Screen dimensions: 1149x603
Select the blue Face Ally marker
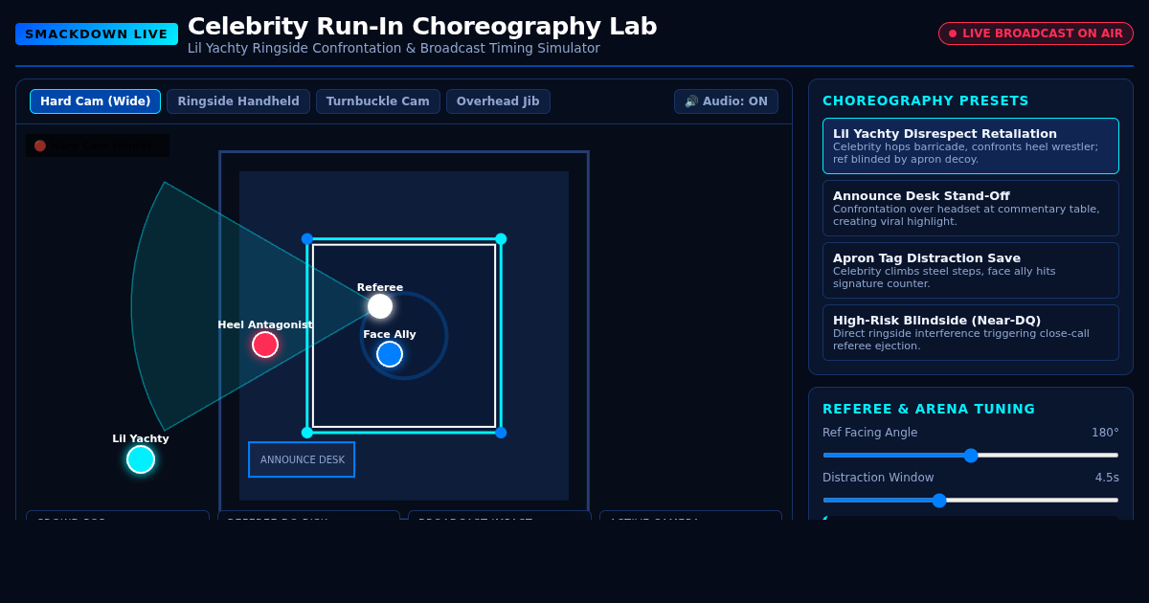coord(390,354)
